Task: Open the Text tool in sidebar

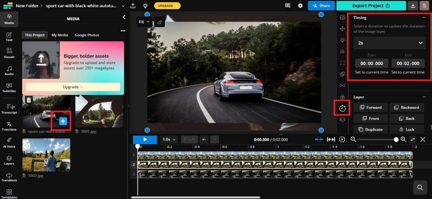Action: (9, 36)
